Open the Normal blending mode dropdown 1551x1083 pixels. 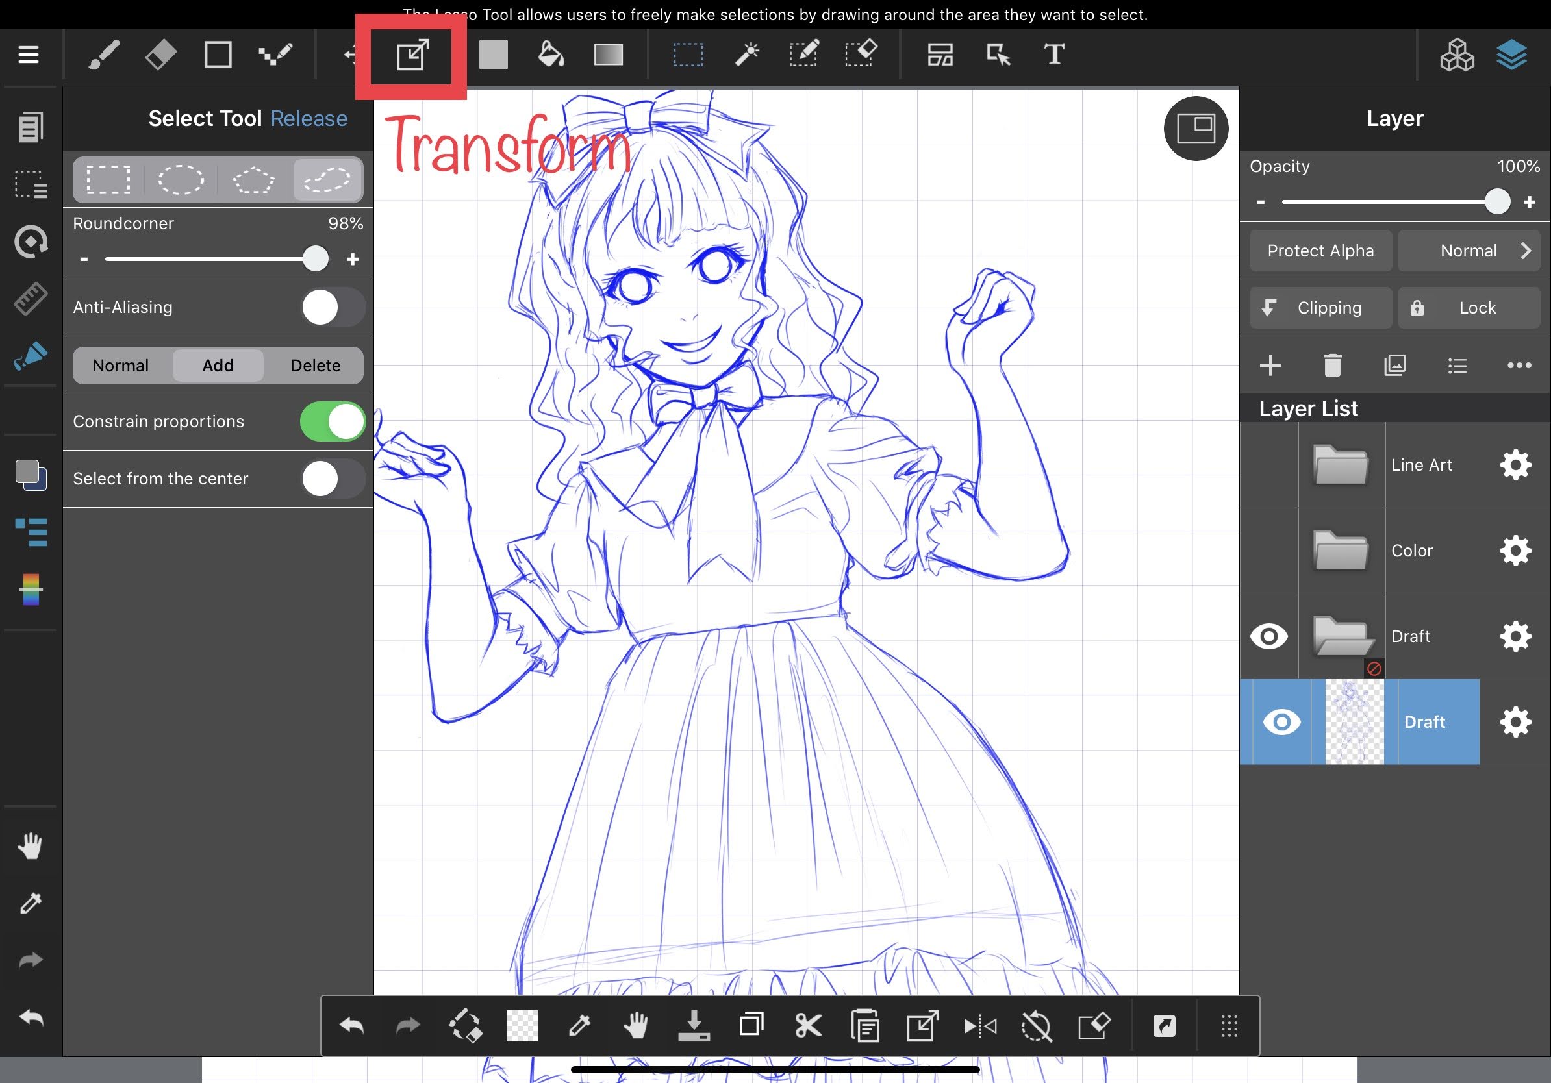tap(1468, 251)
